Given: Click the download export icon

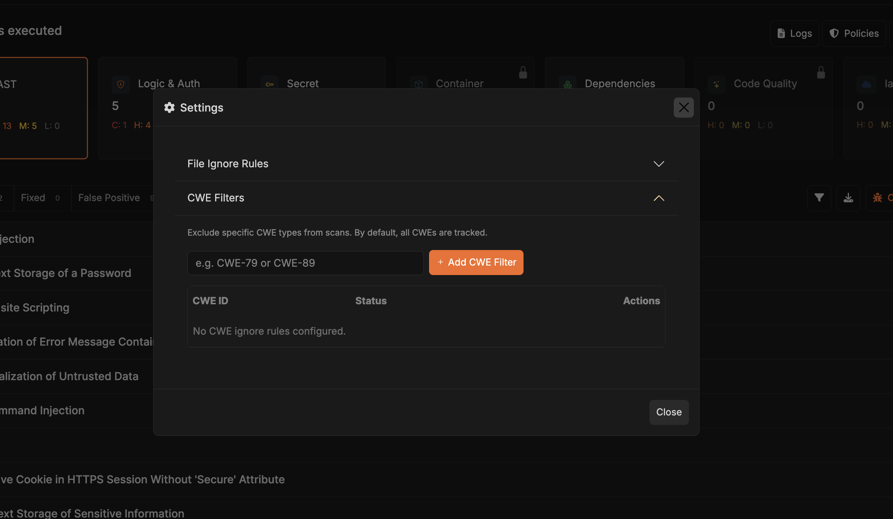Looking at the screenshot, I should 848,198.
